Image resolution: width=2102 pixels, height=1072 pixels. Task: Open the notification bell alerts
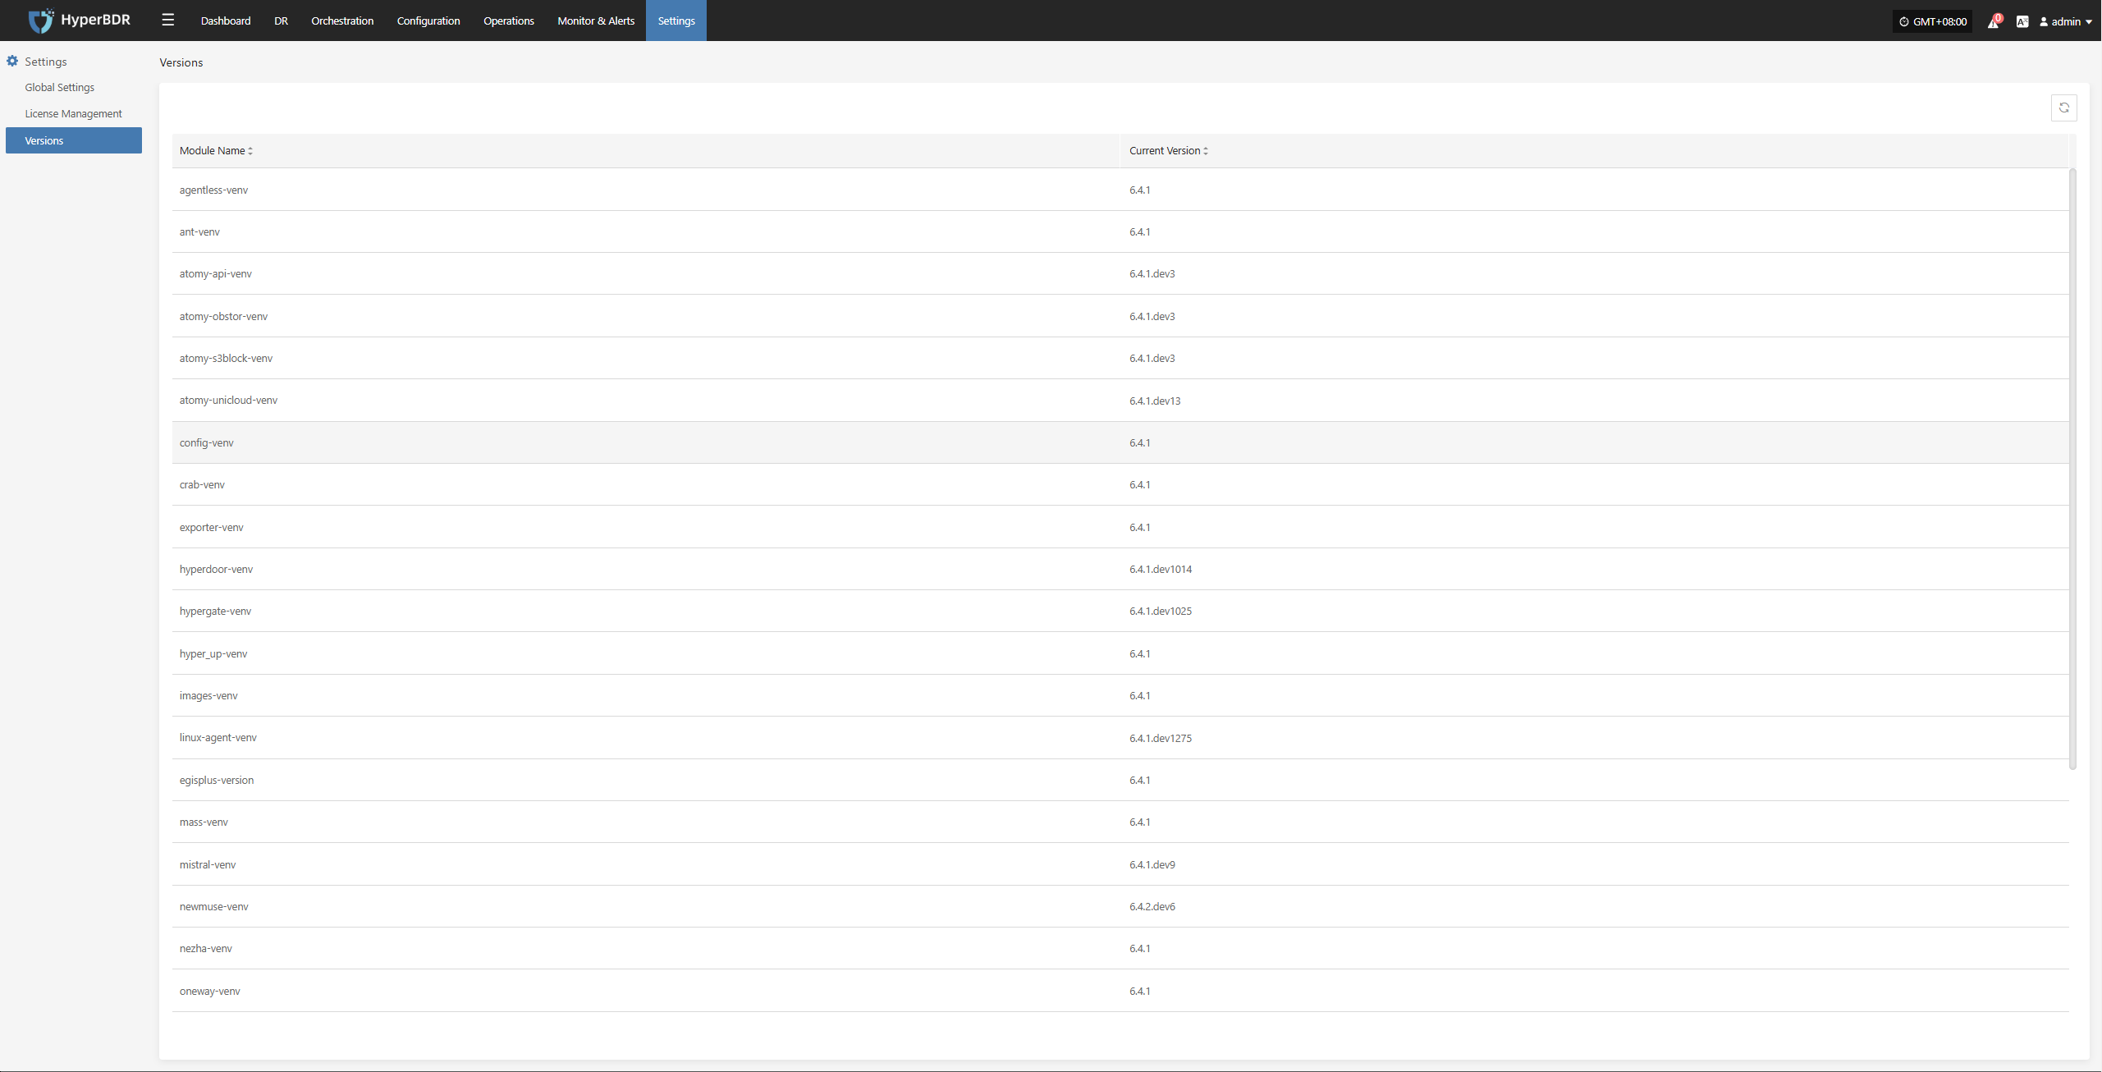1994,21
